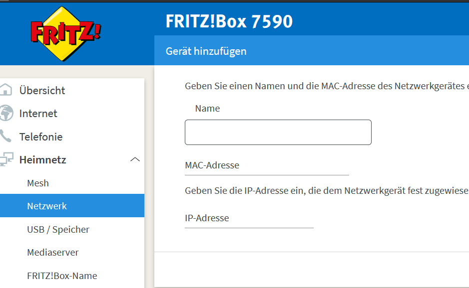469x288 pixels.
Task: Click the FRITZ! logo
Action: tap(66, 33)
